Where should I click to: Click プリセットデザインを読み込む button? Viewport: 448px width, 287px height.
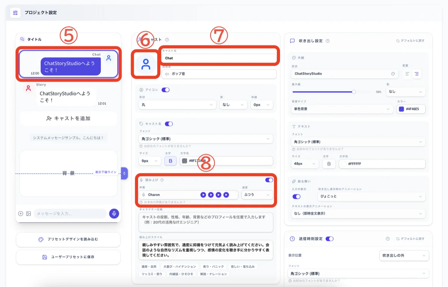(x=68, y=240)
